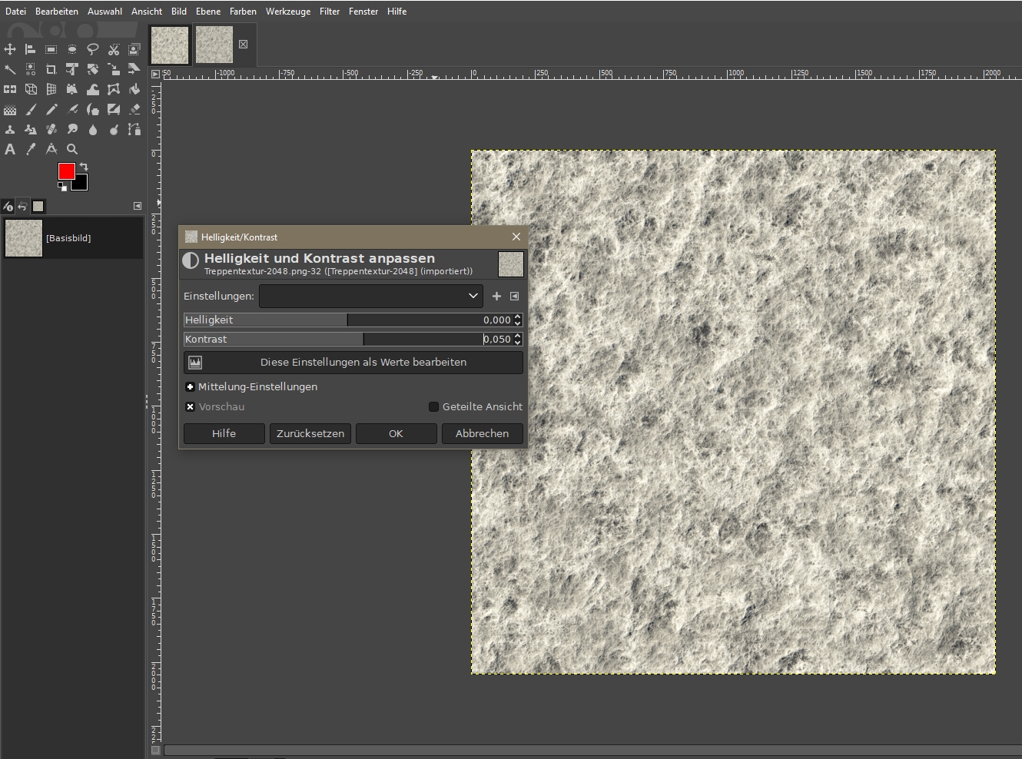The image size is (1022, 759).
Task: Select the Text tool
Action: tap(10, 149)
